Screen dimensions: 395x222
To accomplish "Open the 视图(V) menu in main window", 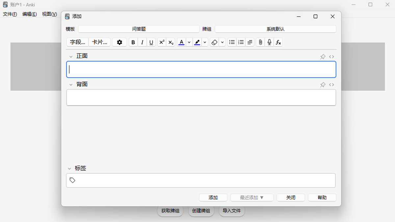I will [49, 14].
